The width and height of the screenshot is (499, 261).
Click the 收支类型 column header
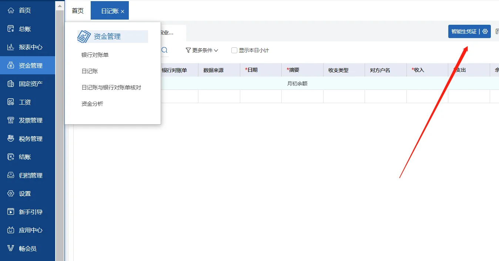point(339,70)
